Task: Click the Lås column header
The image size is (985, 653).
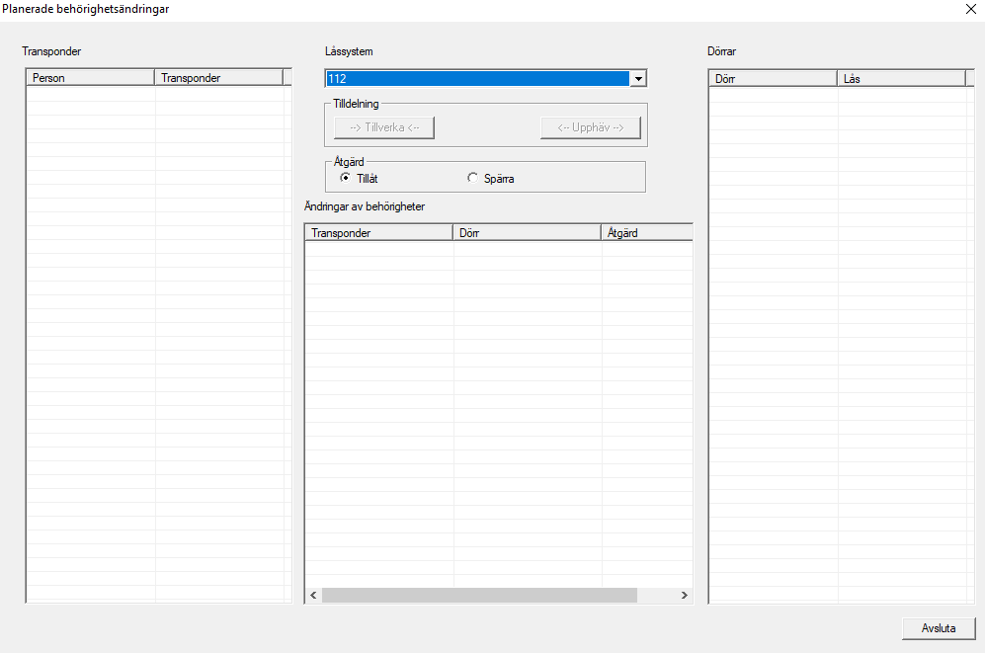Action: 900,77
